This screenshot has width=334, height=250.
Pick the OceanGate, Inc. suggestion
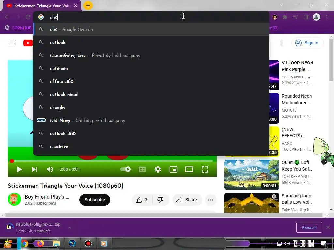[x=151, y=55]
